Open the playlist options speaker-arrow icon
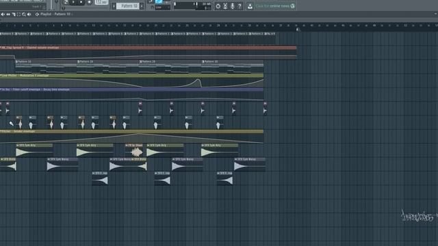 pos(3,14)
